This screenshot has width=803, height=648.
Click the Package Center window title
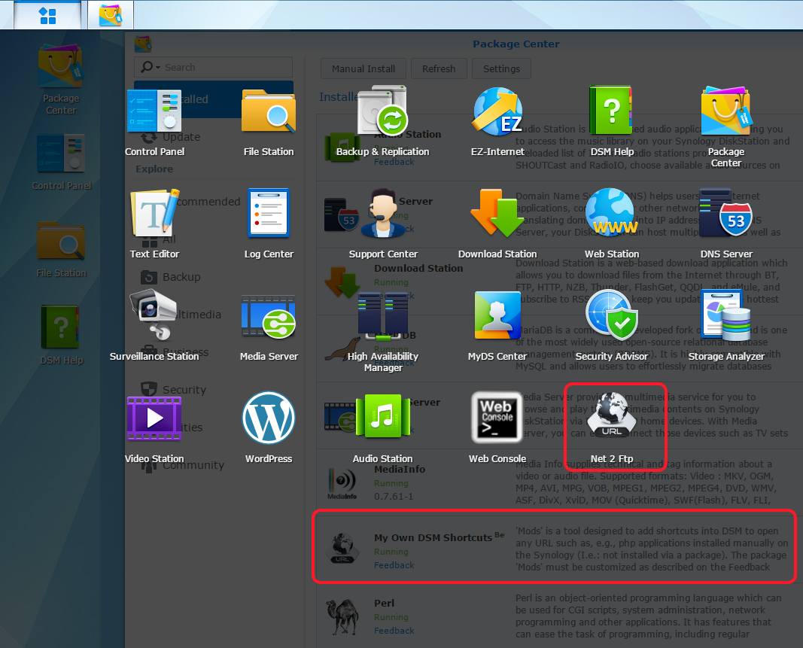click(516, 44)
